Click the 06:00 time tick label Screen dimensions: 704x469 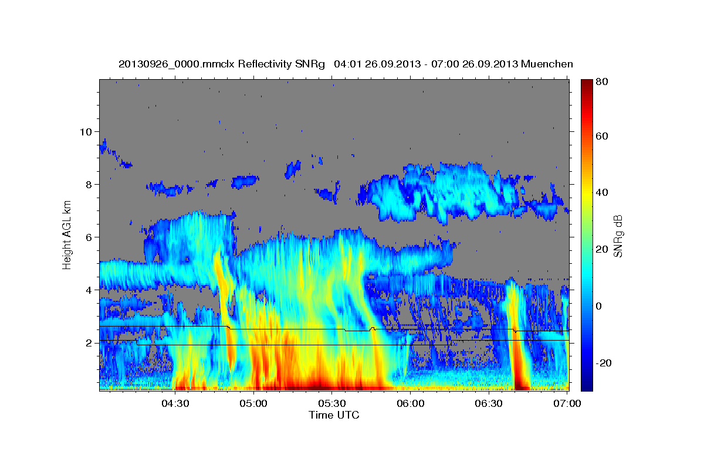[411, 403]
